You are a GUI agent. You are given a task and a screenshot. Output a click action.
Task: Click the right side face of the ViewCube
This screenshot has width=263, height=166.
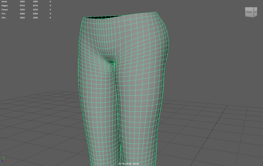coord(255,12)
